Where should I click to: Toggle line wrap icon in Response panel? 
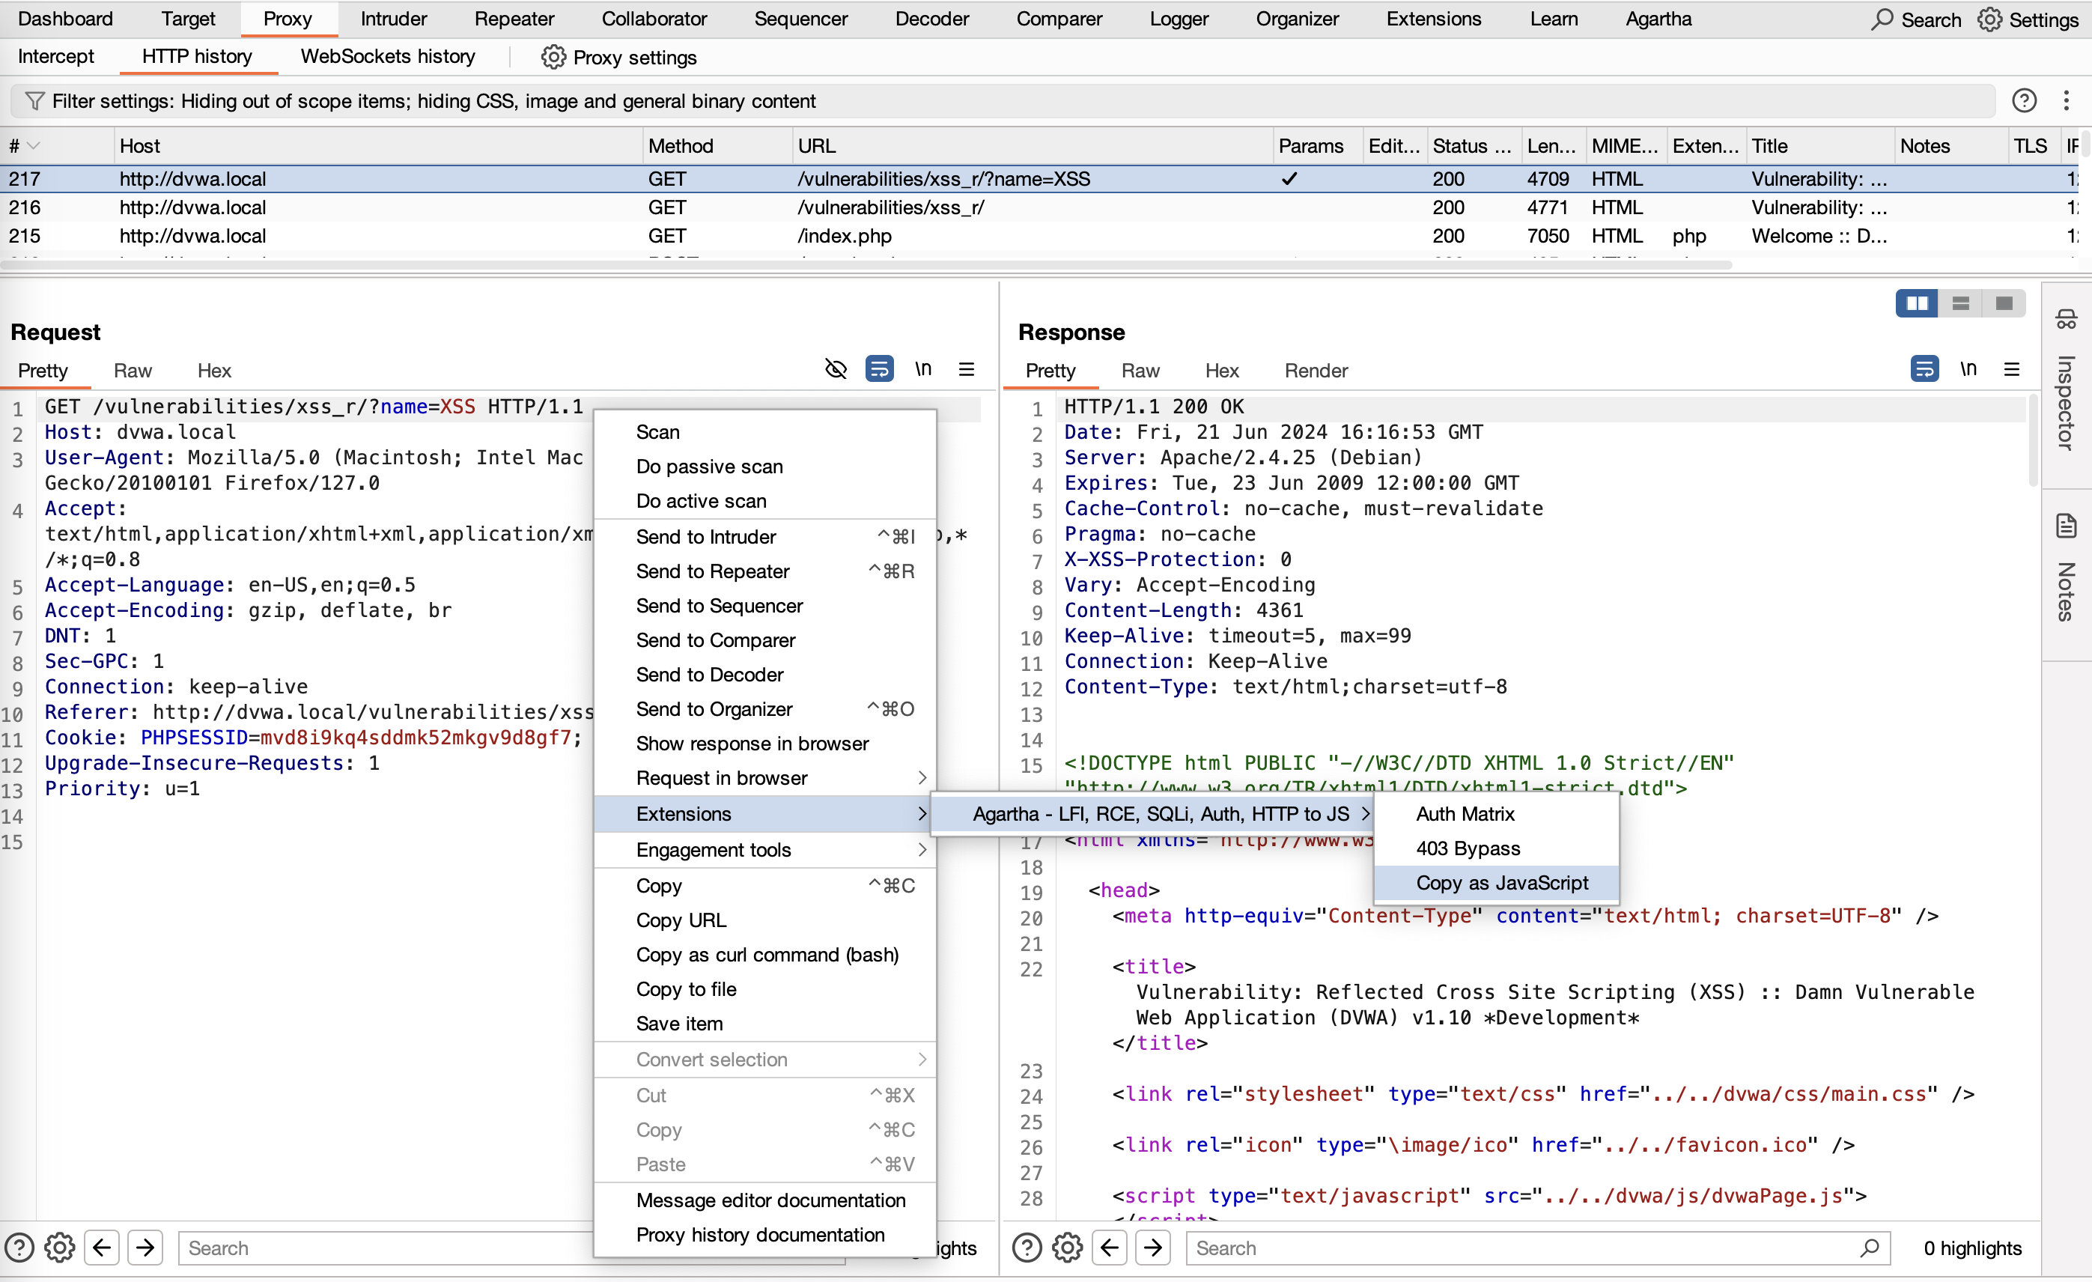pos(1924,369)
